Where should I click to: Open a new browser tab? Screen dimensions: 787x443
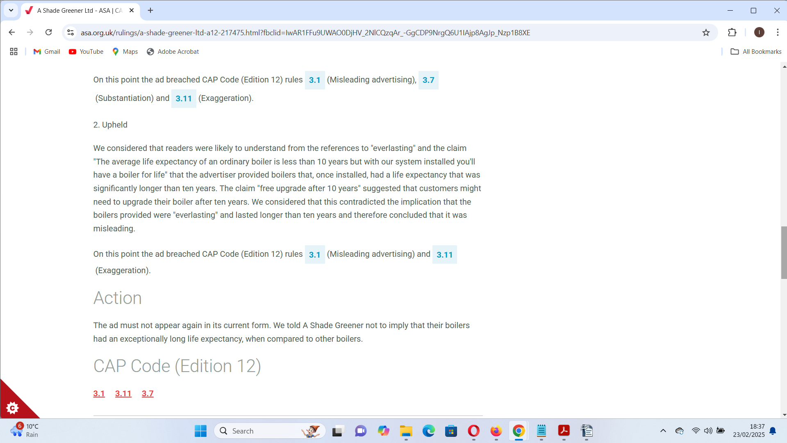pyautogui.click(x=150, y=10)
